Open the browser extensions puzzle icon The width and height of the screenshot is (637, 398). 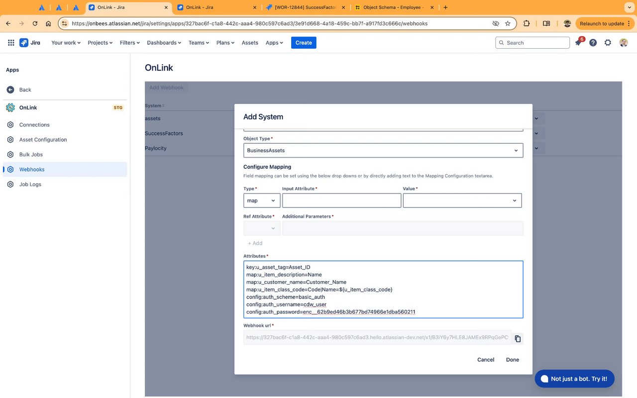527,23
